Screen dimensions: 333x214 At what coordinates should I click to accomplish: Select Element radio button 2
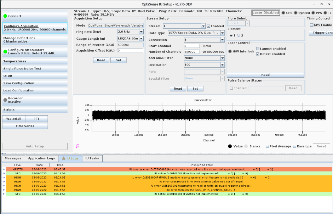pos(239,35)
